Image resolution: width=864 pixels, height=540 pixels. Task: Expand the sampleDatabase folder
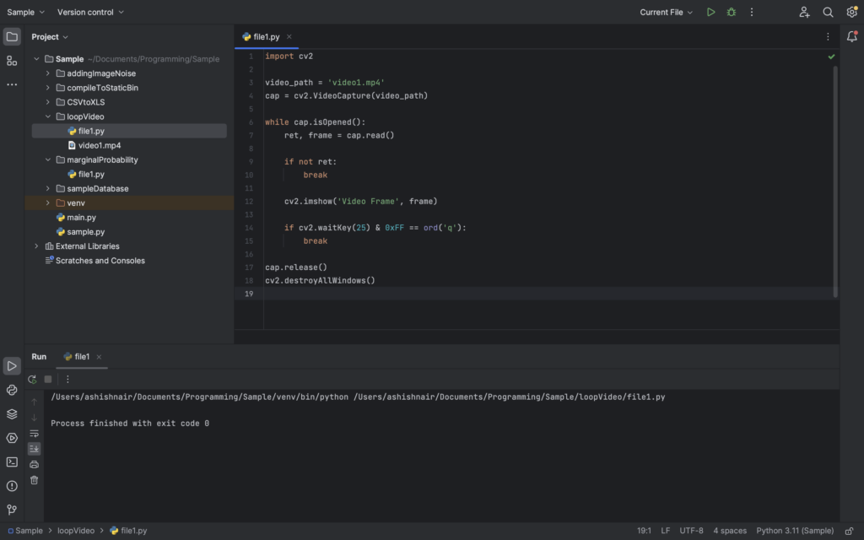click(x=49, y=188)
